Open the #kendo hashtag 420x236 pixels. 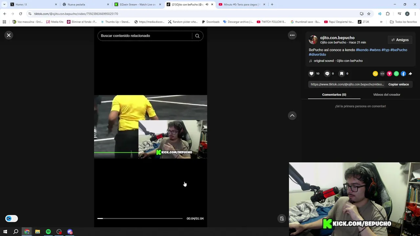[362, 50]
